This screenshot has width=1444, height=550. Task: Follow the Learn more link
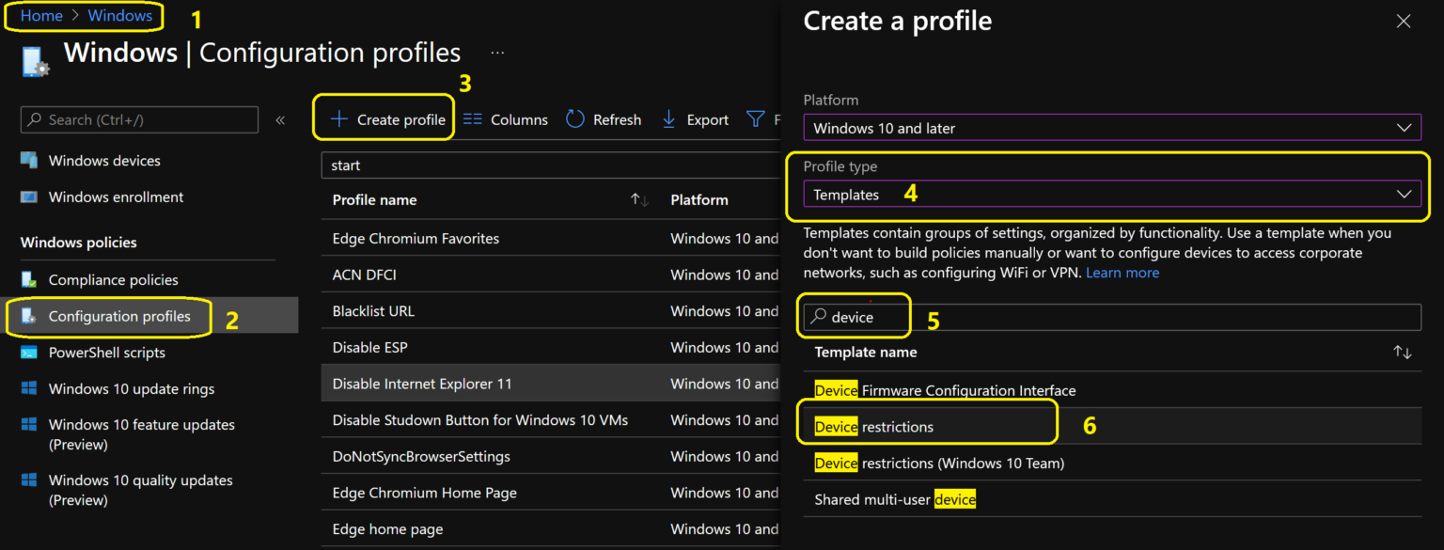(x=1122, y=273)
